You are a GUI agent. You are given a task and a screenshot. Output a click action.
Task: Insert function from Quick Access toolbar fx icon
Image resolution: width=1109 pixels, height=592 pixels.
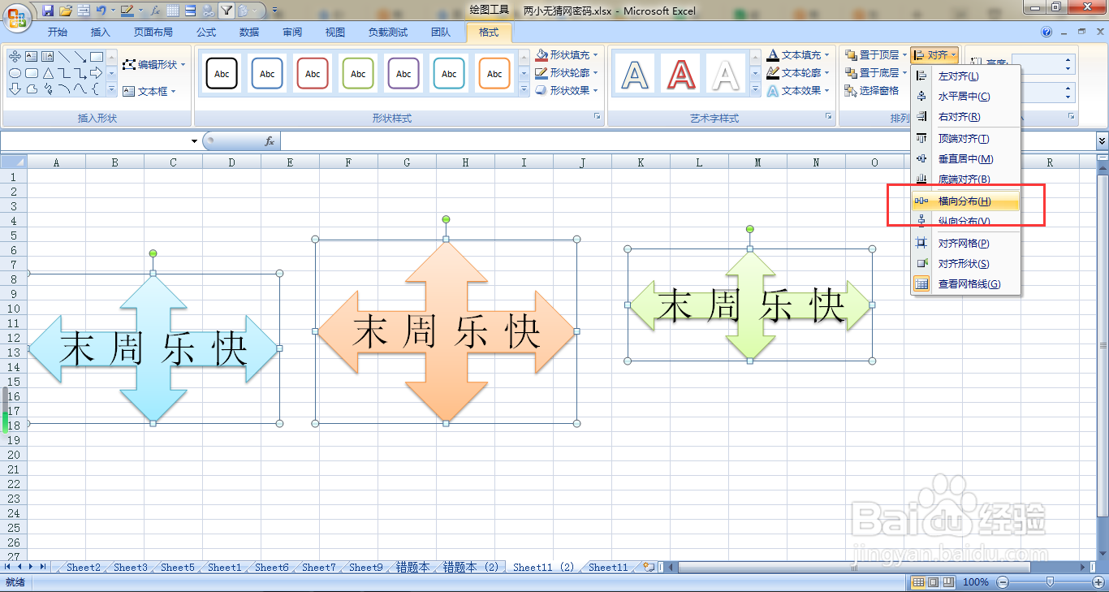pyautogui.click(x=154, y=11)
